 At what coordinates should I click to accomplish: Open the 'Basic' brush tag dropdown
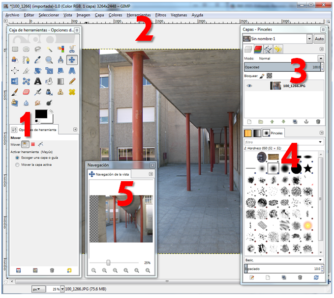[320, 260]
